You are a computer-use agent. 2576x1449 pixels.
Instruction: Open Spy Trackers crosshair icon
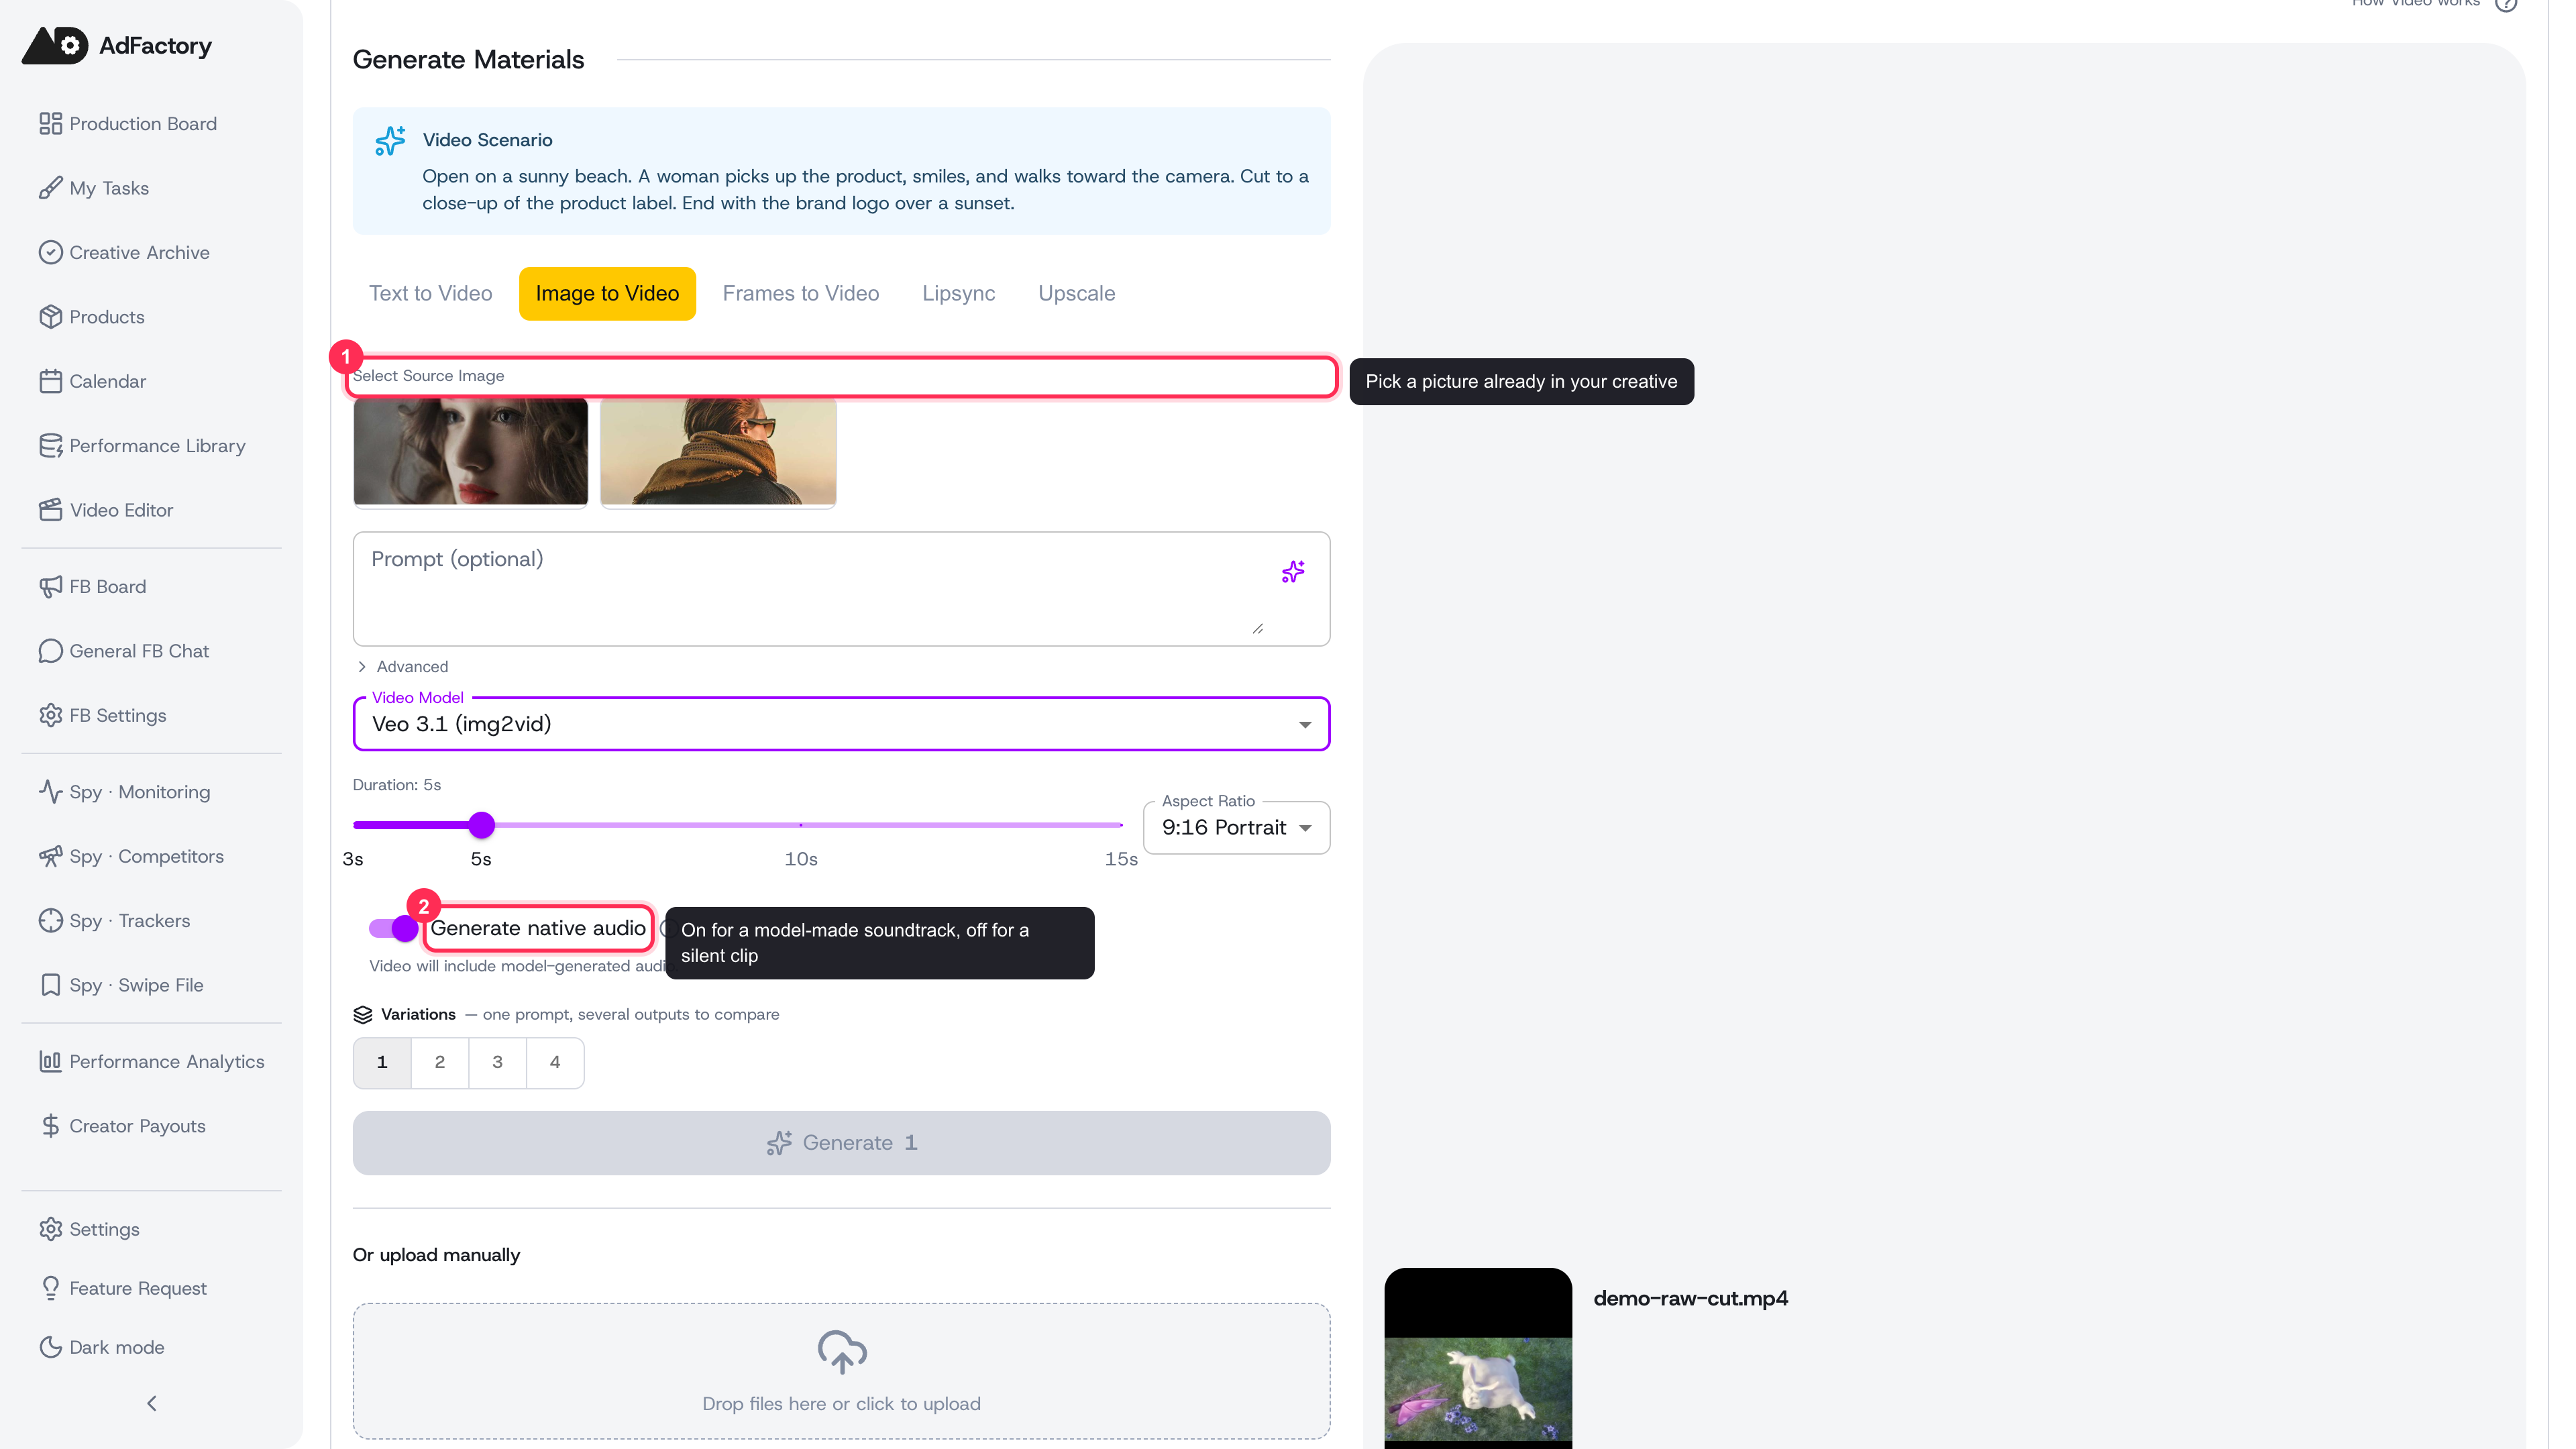pos(50,920)
